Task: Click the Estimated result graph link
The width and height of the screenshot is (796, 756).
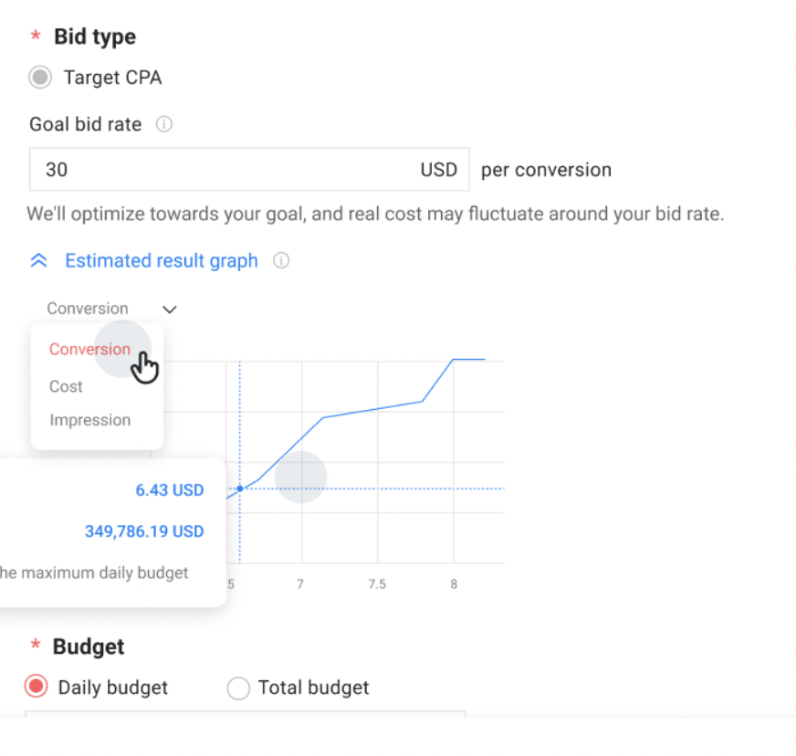Action: coord(161,260)
